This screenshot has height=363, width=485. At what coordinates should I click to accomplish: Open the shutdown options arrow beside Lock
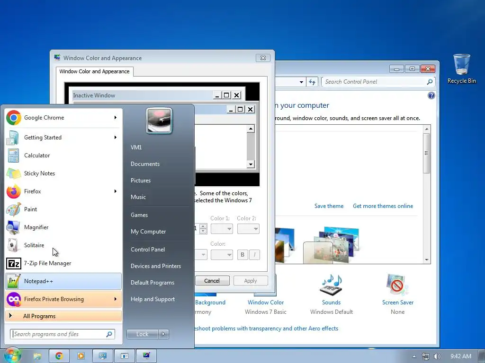pos(163,334)
